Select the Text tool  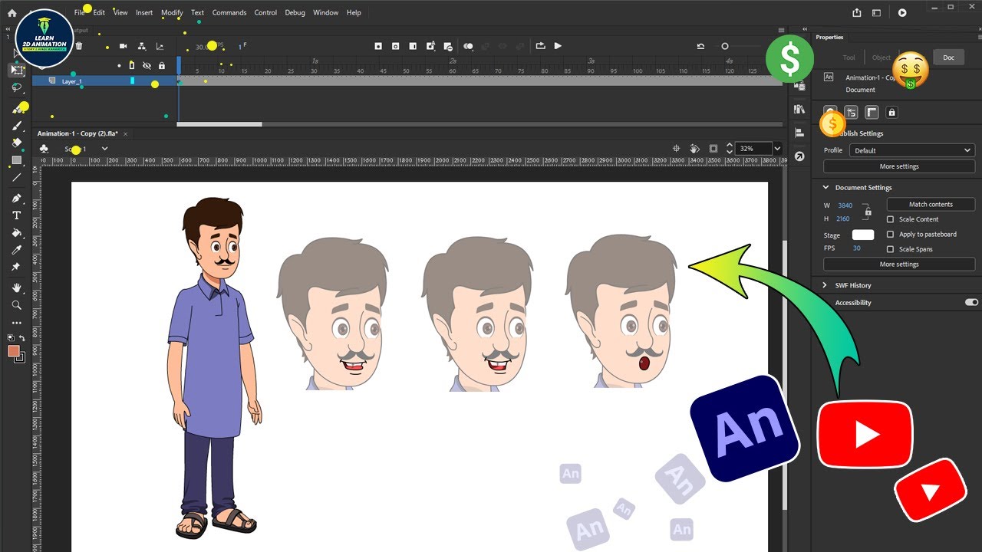coord(17,215)
